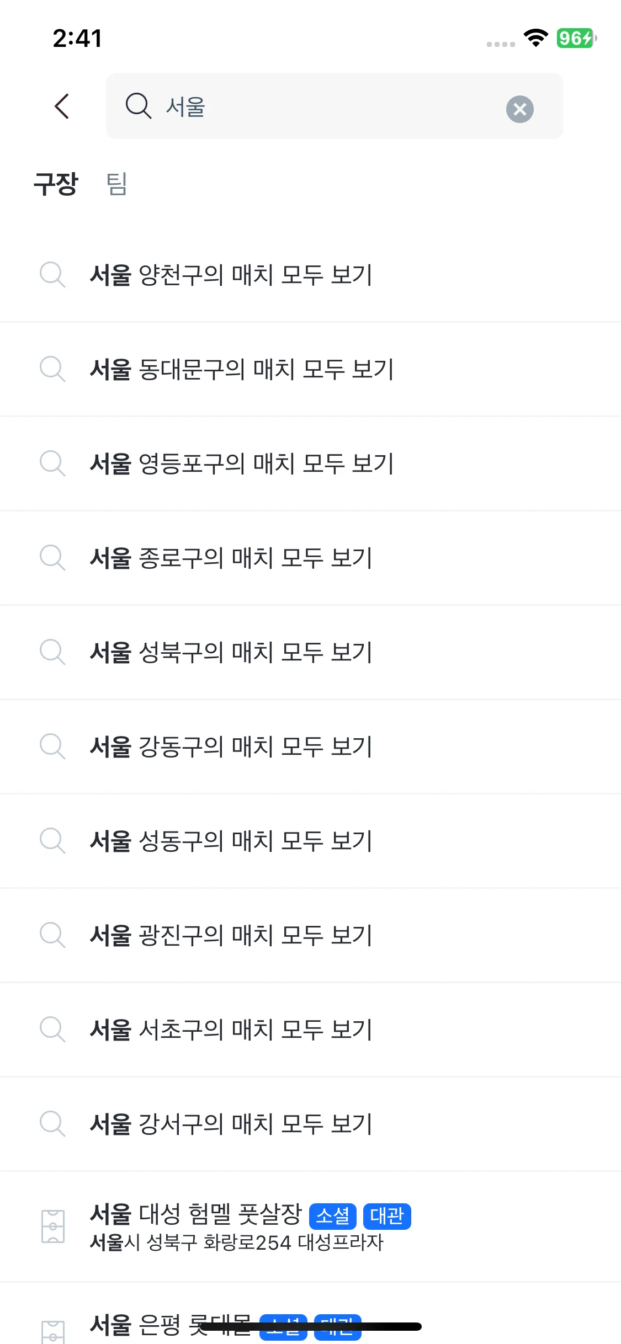This screenshot has width=621, height=1344.
Task: Clear the 서울 search text
Action: point(519,109)
